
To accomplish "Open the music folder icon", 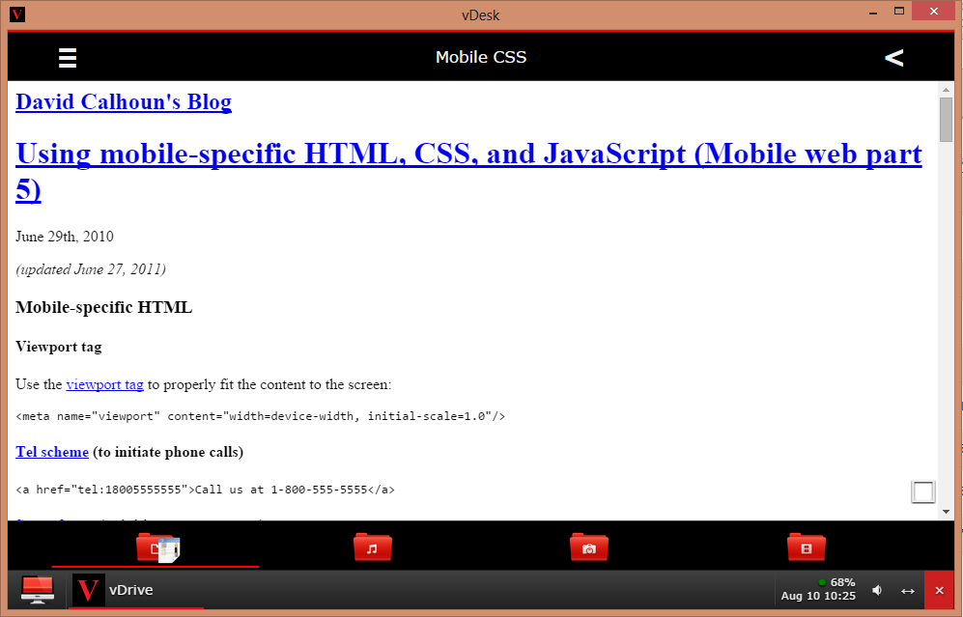I will point(372,547).
